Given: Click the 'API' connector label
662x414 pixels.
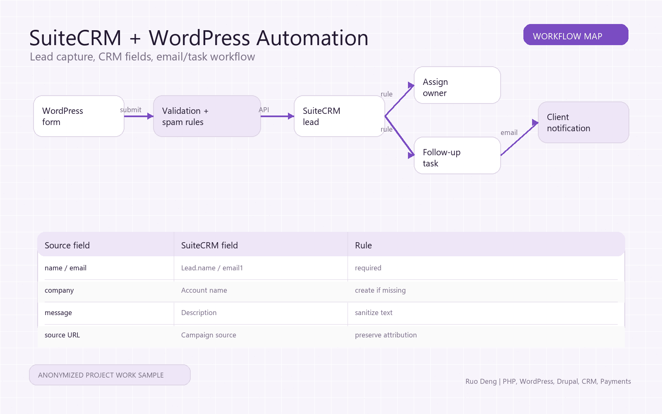Looking at the screenshot, I should (x=264, y=110).
